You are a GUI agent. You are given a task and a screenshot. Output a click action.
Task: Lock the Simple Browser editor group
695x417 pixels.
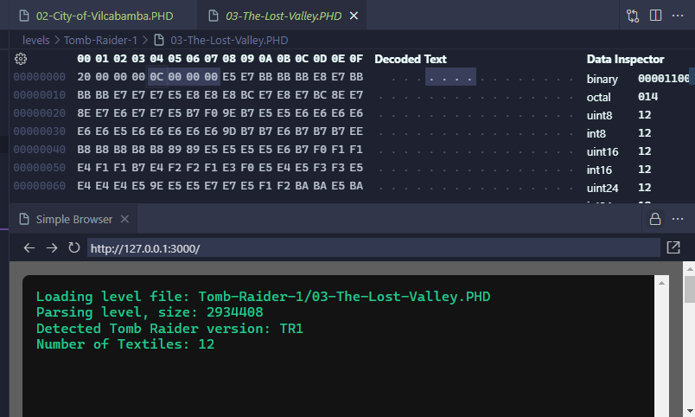[655, 219]
